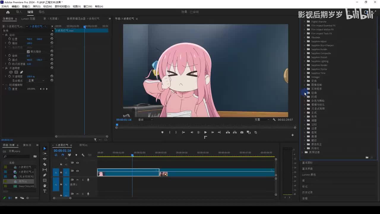The width and height of the screenshot is (380, 214).
Task: Expand the Sapphire Adjust effects folder
Action: pyautogui.click(x=304, y=41)
